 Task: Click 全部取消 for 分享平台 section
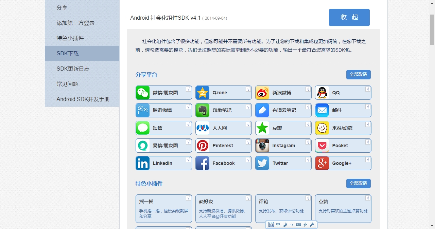(x=358, y=75)
